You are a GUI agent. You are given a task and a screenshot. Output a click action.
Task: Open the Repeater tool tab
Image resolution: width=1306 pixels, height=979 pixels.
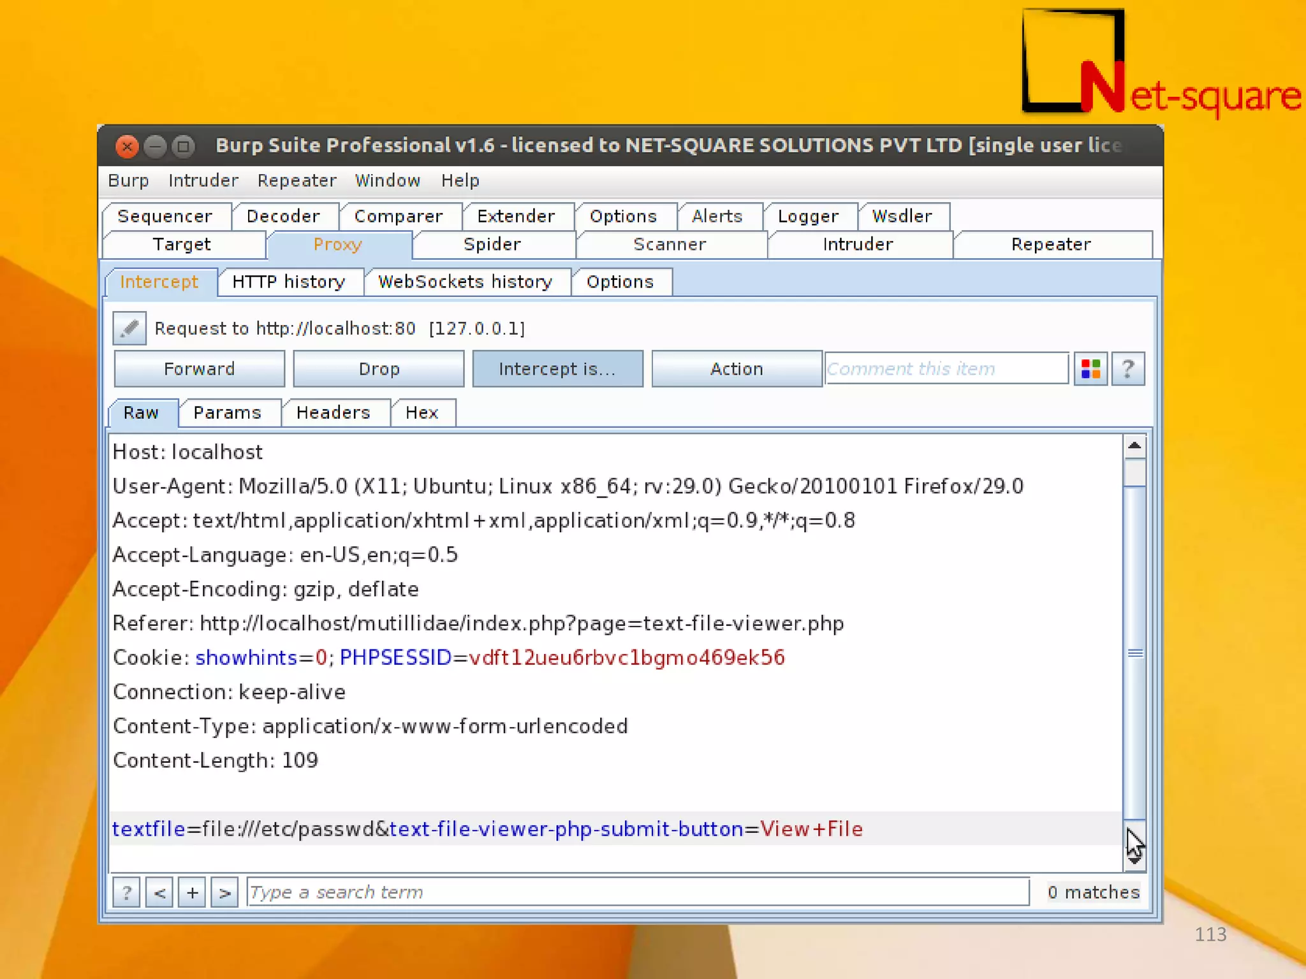[1050, 245]
